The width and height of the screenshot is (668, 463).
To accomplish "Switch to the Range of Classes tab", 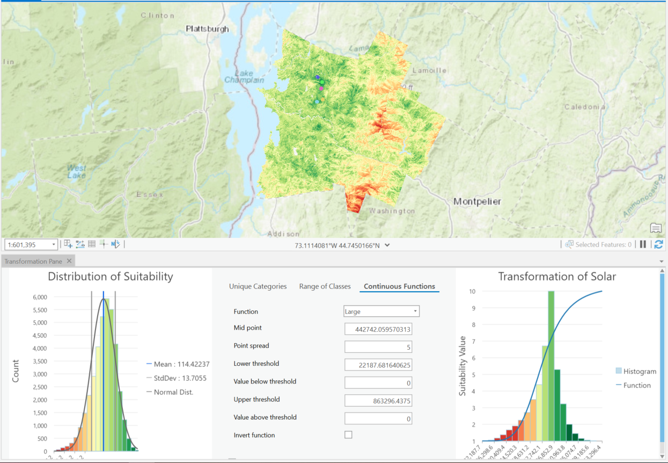I will point(325,286).
